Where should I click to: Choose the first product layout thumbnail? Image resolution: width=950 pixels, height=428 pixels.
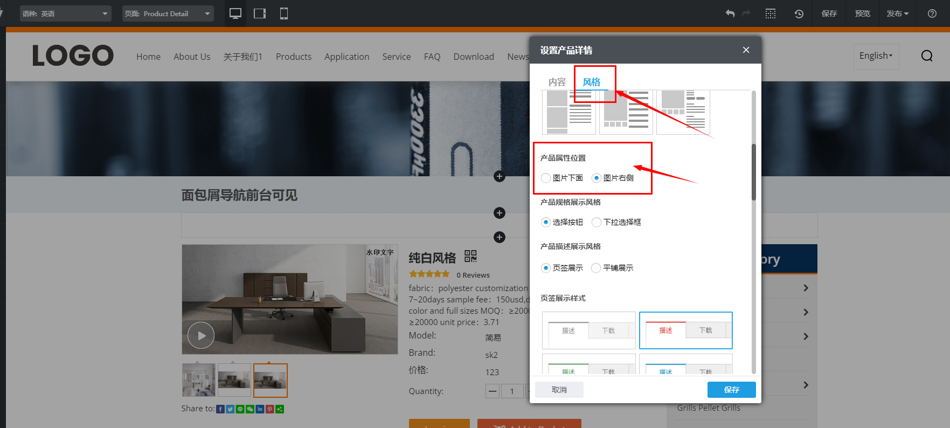(x=569, y=113)
